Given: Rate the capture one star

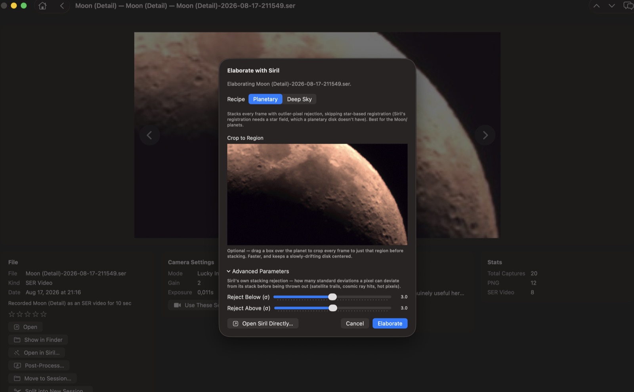Looking at the screenshot, I should (x=11, y=314).
